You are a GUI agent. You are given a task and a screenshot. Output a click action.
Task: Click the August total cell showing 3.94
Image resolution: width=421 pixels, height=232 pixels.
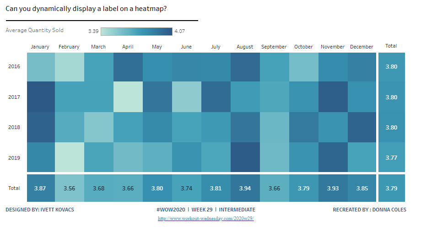(x=245, y=188)
